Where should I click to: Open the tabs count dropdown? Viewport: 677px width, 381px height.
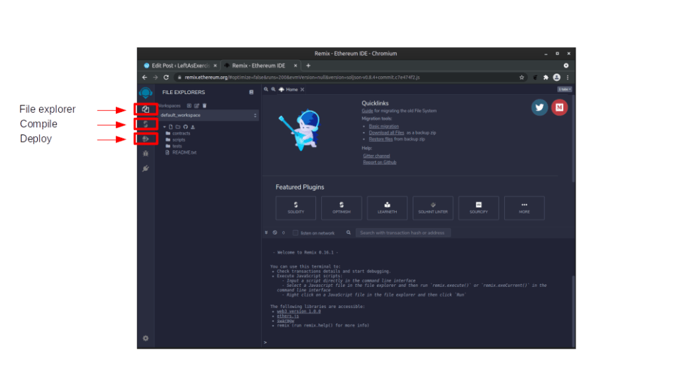564,89
